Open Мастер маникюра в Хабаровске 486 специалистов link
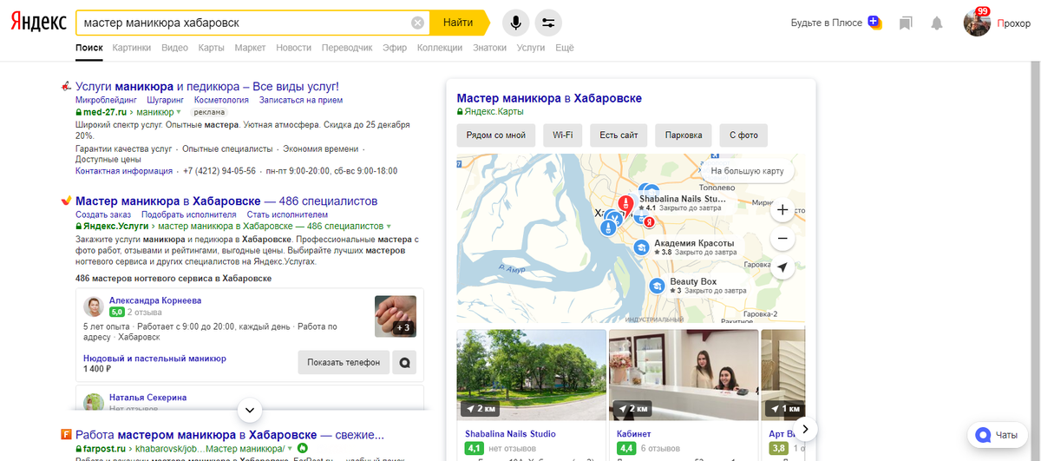The height and width of the screenshot is (461, 1041). pyautogui.click(x=226, y=201)
